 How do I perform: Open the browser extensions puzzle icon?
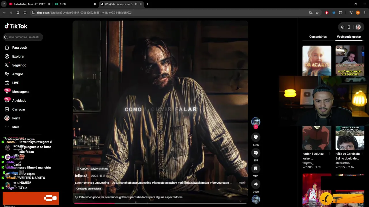point(341,13)
